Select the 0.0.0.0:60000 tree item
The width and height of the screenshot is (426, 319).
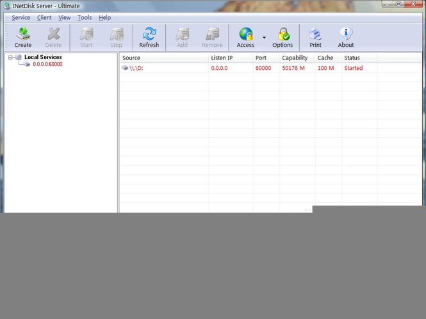(x=47, y=64)
